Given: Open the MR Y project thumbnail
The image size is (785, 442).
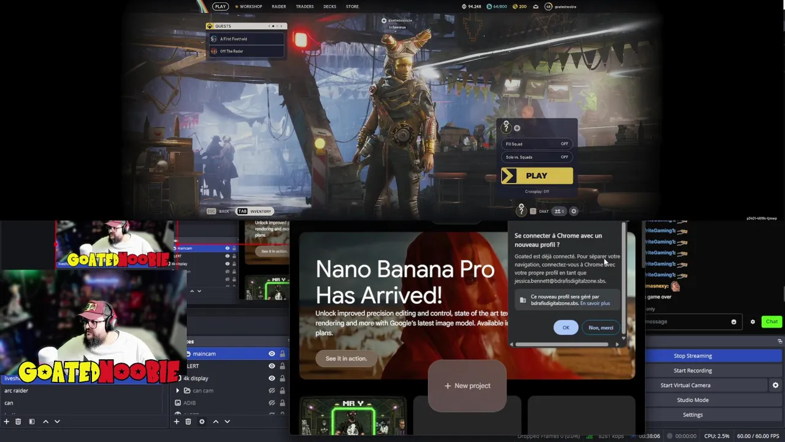Looking at the screenshot, I should pyautogui.click(x=353, y=416).
